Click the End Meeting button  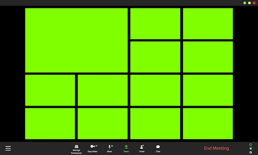pos(216,148)
